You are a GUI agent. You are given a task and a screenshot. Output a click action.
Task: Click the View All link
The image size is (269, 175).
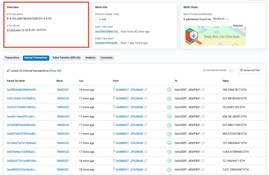(55, 71)
